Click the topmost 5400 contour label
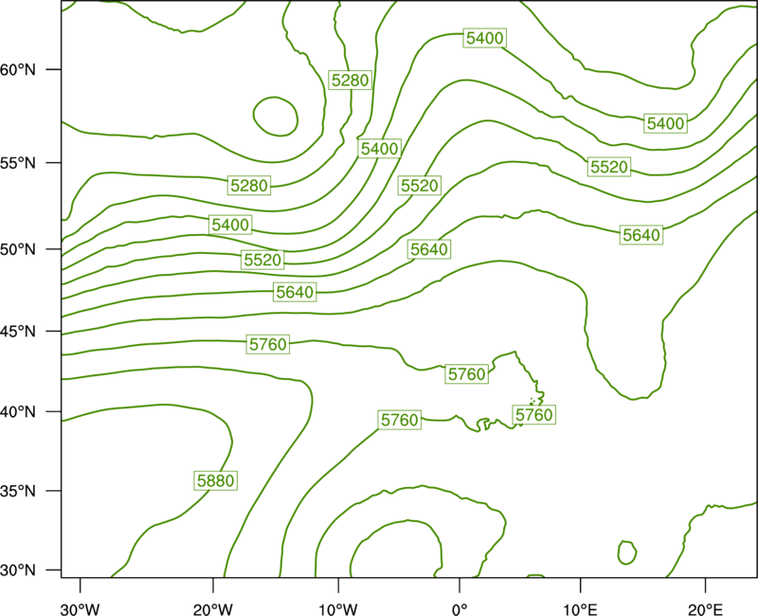The image size is (758, 616). point(485,38)
